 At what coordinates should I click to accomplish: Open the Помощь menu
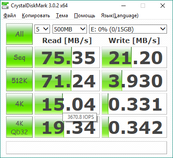[x=84, y=15]
